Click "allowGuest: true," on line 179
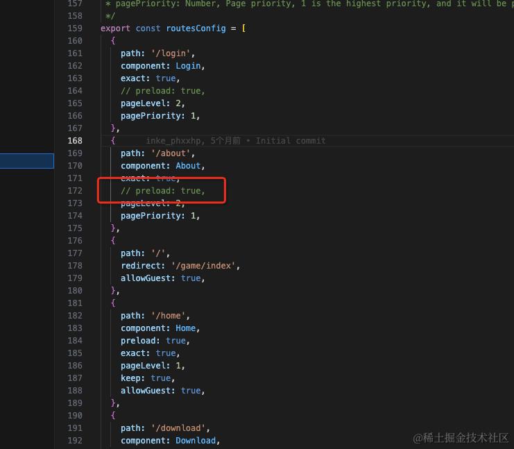The width and height of the screenshot is (514, 449). [162, 278]
